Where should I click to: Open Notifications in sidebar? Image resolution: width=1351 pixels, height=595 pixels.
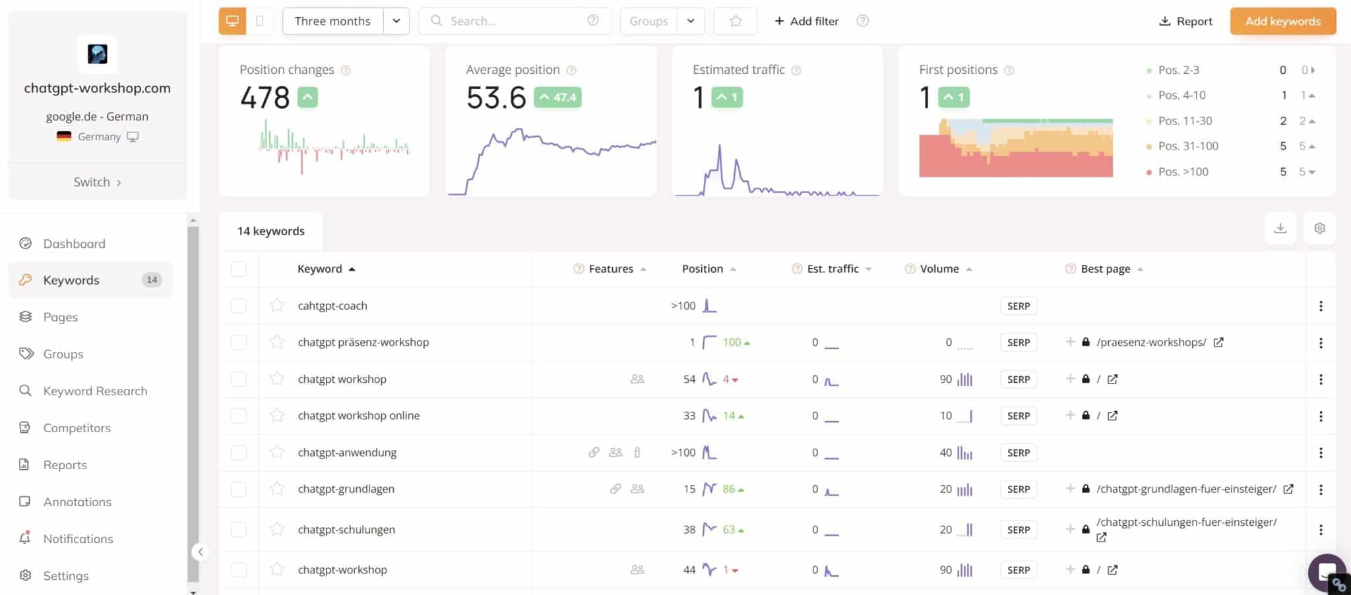(78, 538)
